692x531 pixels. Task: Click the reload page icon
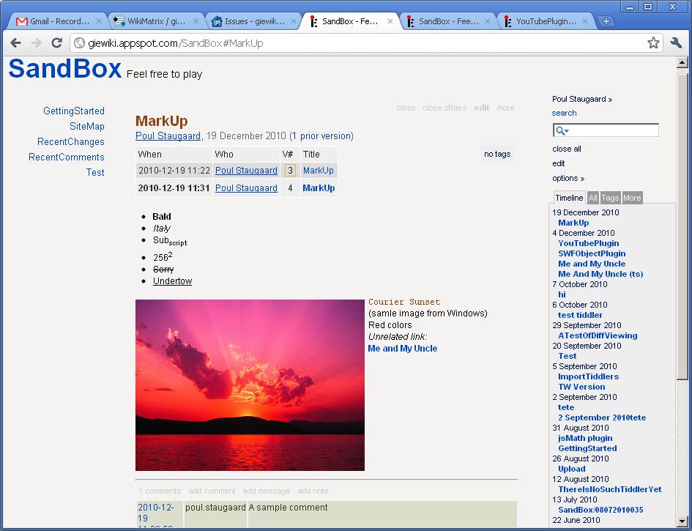pyautogui.click(x=56, y=43)
